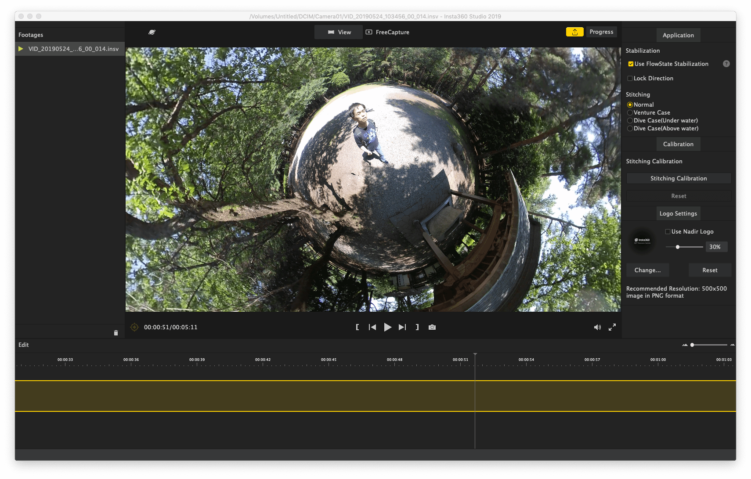Image resolution: width=751 pixels, height=479 pixels.
Task: Enable the Lock Direction checkbox
Action: 630,79
